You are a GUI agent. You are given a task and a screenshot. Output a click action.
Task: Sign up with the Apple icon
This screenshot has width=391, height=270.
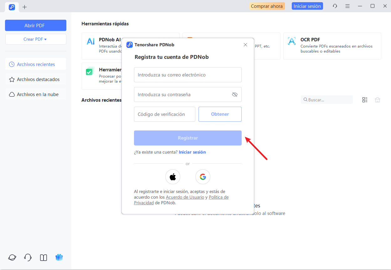172,177
